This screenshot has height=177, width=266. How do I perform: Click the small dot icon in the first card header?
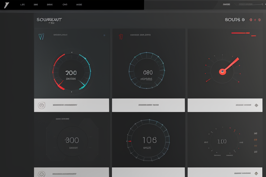click(104, 35)
